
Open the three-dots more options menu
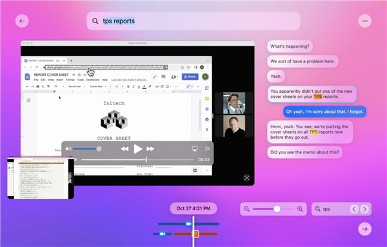coord(364,21)
